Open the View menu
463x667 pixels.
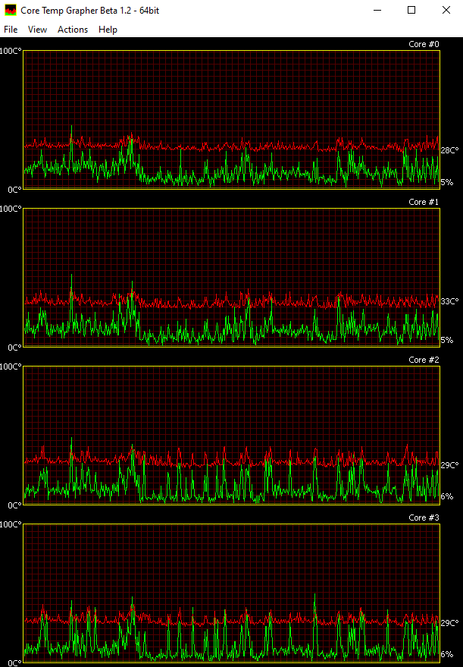click(37, 30)
